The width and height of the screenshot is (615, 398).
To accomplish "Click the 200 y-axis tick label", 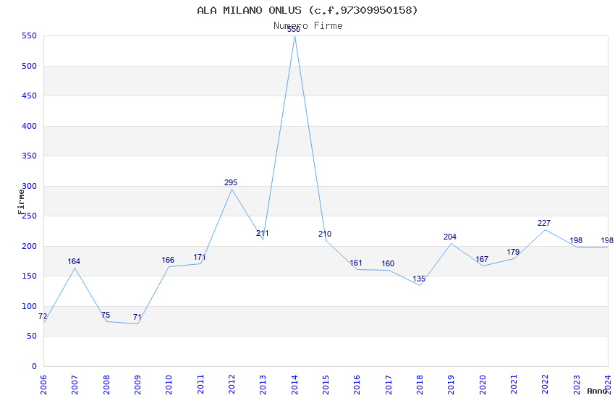I will point(30,246).
